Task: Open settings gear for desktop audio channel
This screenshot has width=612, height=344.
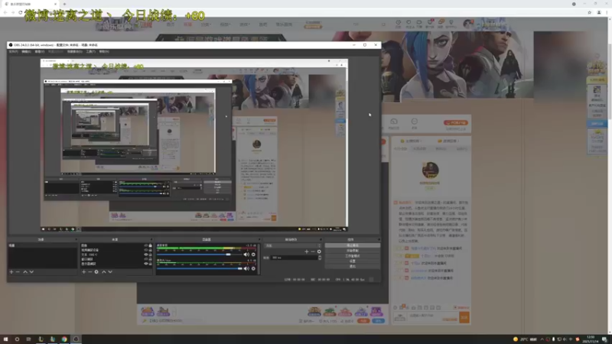Action: 253,255
